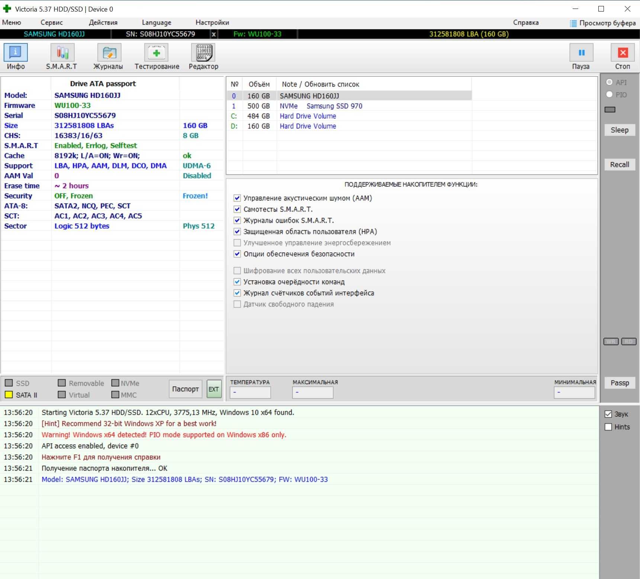Viewport: 640px width, 579px height.
Task: Toggle Опции обеспечения безопасности checkbox
Action: coord(237,254)
